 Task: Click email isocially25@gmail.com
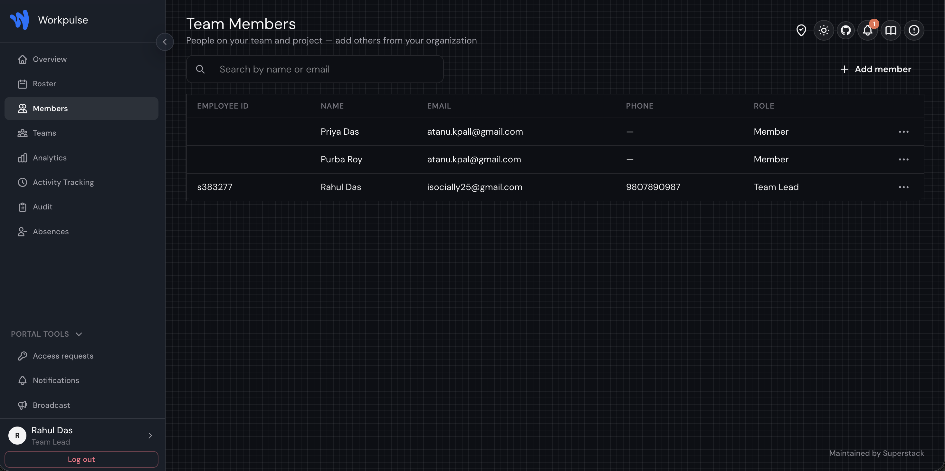click(475, 187)
